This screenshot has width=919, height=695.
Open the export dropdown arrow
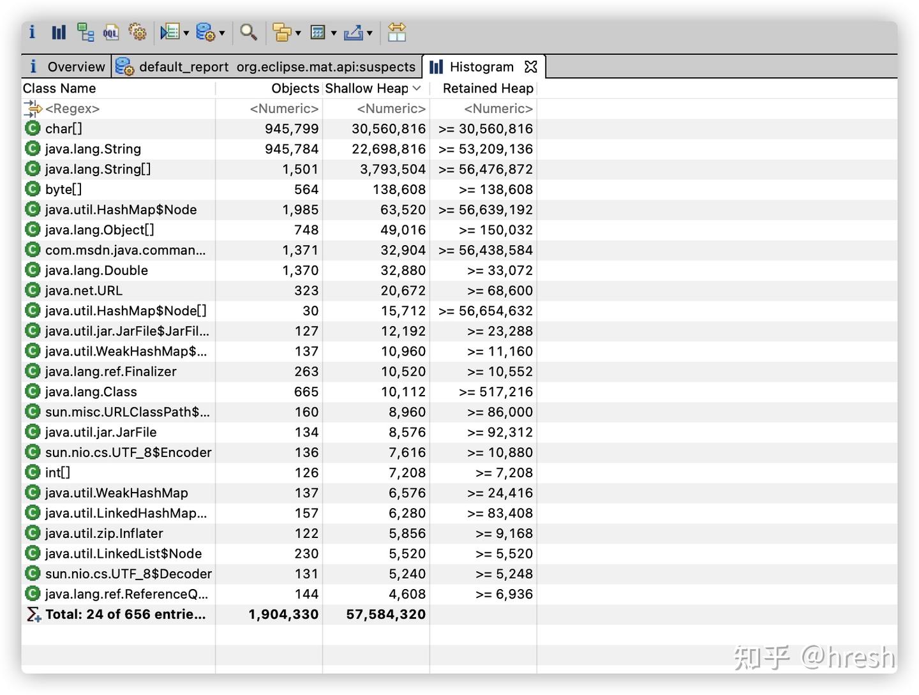pos(370,33)
